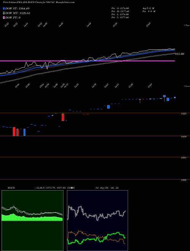Click the chart title mentioning MunafaSutra.com

(x=39, y=2)
